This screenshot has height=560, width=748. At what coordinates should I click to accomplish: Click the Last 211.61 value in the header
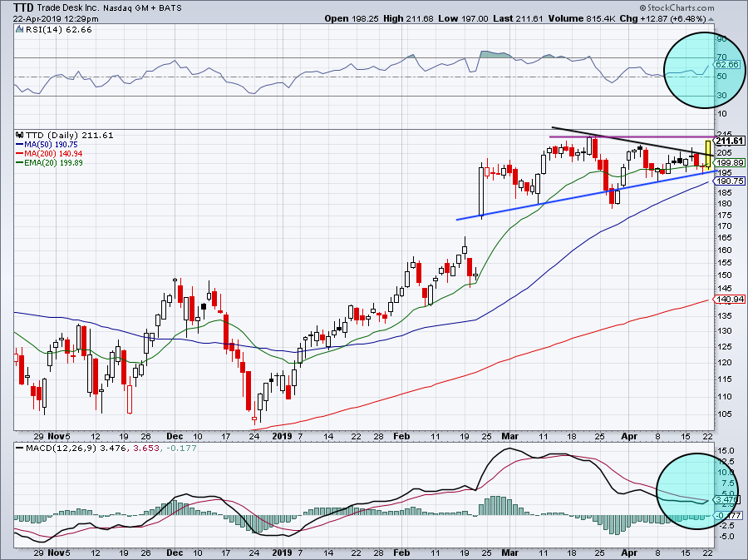518,18
